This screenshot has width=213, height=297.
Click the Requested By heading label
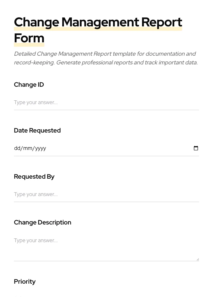click(34, 177)
